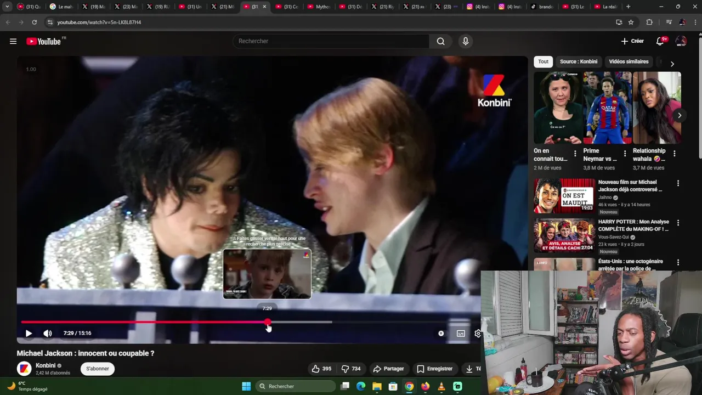Select the Tout filter chip

(543, 61)
